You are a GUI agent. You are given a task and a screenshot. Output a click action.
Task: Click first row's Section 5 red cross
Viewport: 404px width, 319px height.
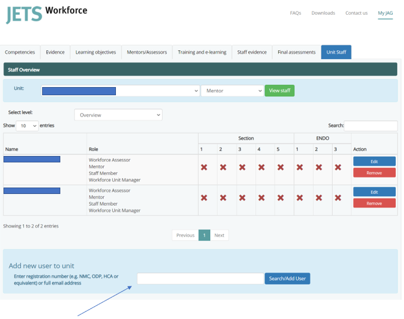(x=280, y=167)
